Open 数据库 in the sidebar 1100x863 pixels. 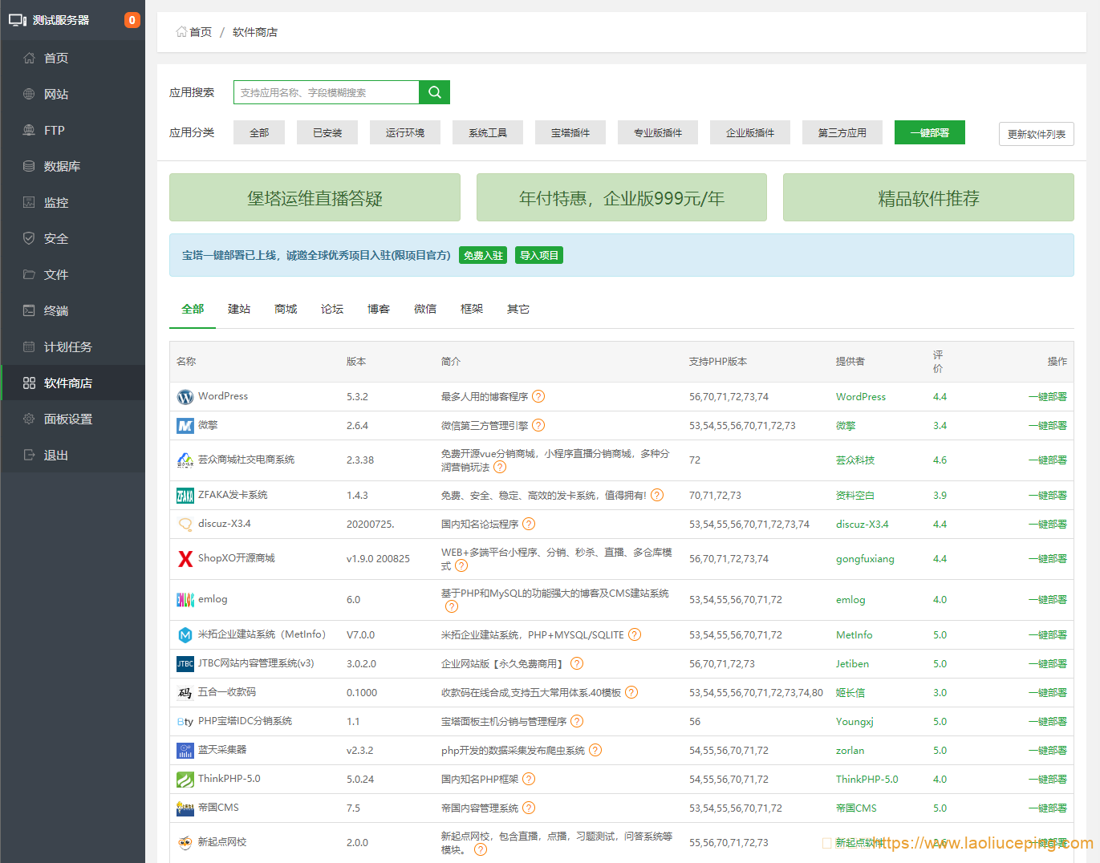tap(73, 166)
